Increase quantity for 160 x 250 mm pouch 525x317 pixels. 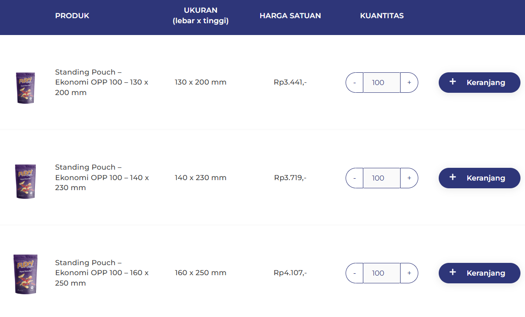pyautogui.click(x=409, y=273)
